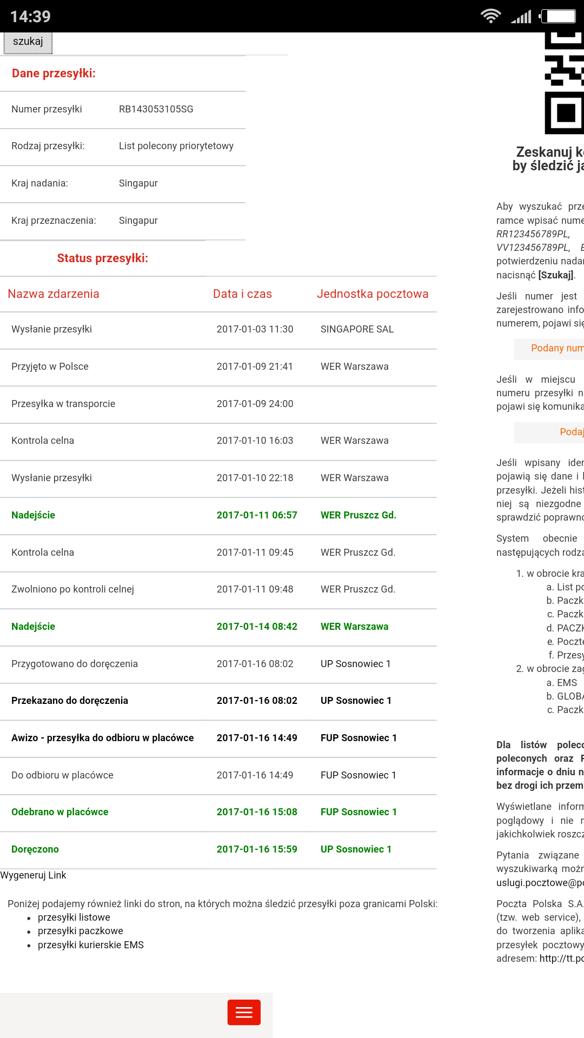Click the uslugi.pocztowe email address link
Viewport: 584px width, 1038px height.
pyautogui.click(x=540, y=883)
